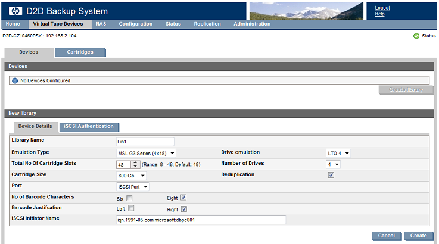
Task: Click the Library Name input field
Action: click(x=145, y=142)
